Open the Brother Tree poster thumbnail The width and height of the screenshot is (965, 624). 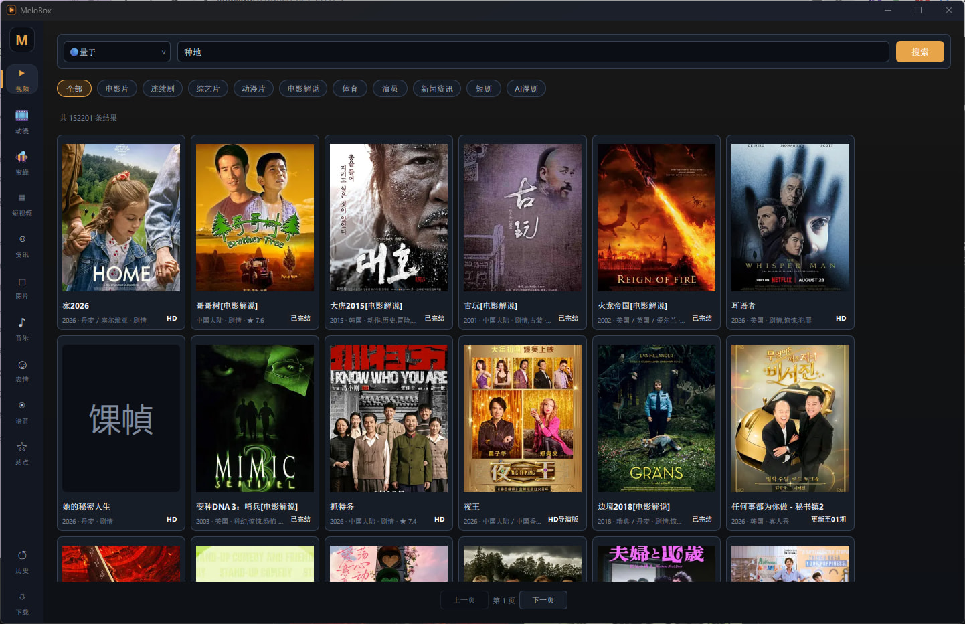click(x=255, y=218)
